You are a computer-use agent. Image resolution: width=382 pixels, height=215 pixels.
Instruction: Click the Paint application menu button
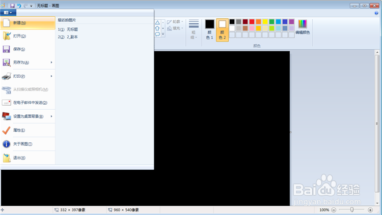click(x=8, y=12)
